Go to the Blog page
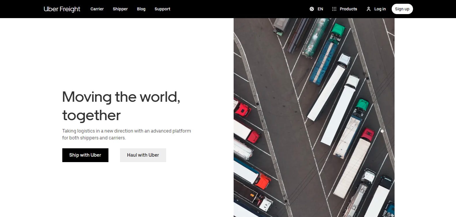 (141, 9)
